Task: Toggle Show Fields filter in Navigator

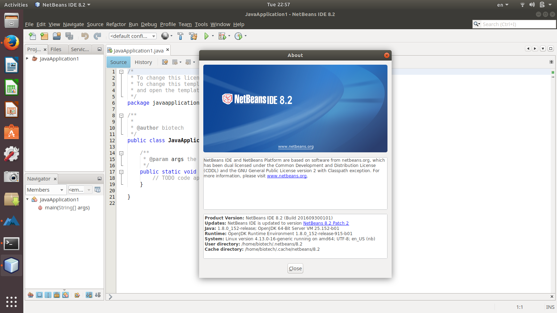Action: pyautogui.click(x=39, y=295)
